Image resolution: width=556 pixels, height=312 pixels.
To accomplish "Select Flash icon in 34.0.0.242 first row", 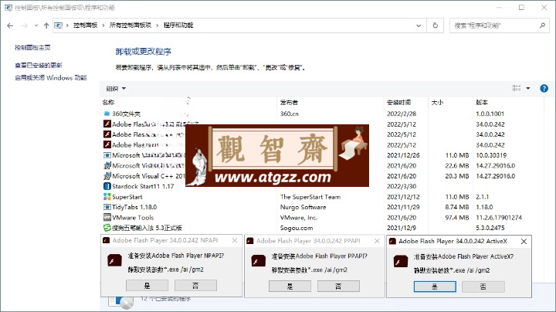I will coord(107,124).
